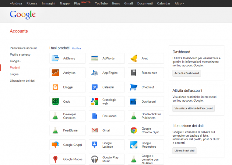This screenshot has width=232, height=165.
Task: Click the Google ti connette flask icon
Action: 134,159
